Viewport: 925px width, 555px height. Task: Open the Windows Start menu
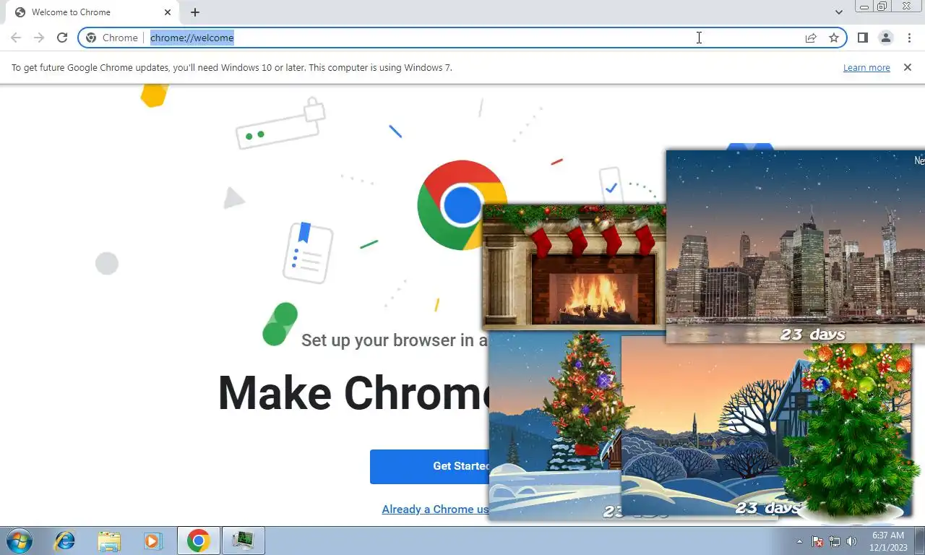19,541
